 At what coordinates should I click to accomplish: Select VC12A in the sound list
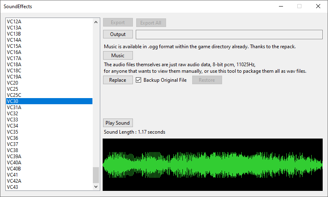pyautogui.click(x=49, y=22)
